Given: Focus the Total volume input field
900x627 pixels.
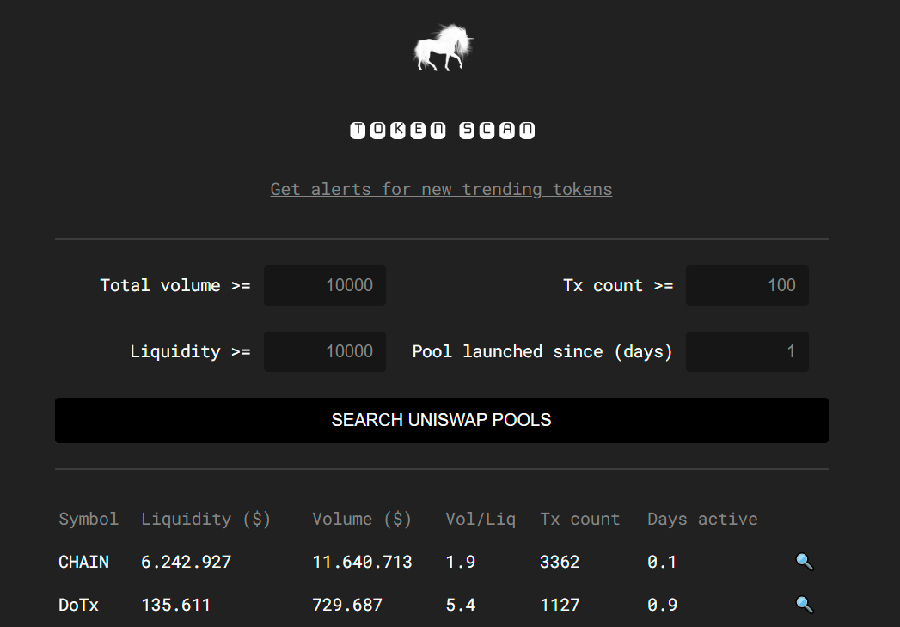Looking at the screenshot, I should click(325, 285).
